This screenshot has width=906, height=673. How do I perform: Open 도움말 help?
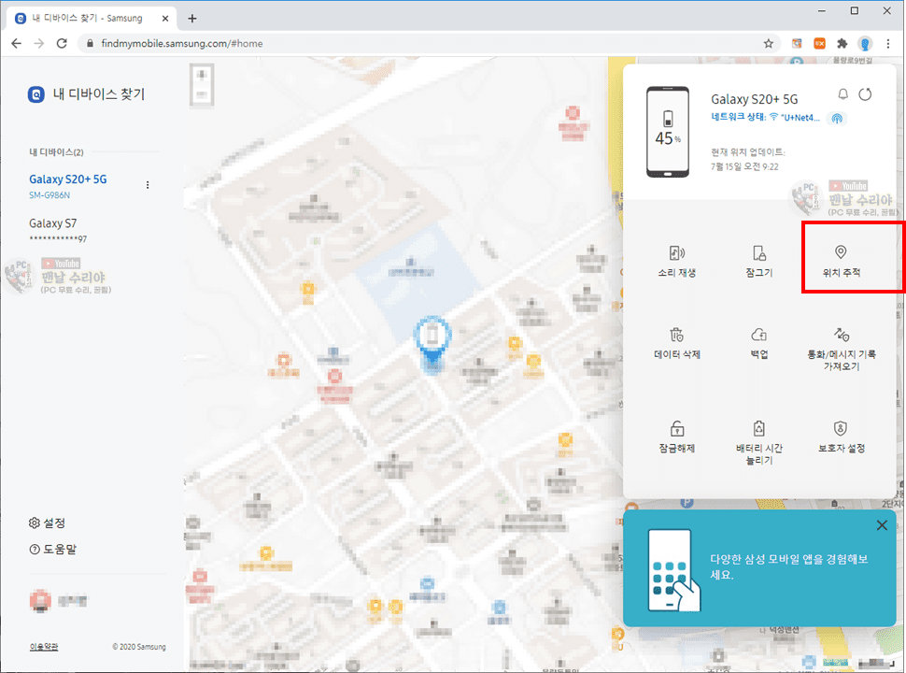(52, 549)
